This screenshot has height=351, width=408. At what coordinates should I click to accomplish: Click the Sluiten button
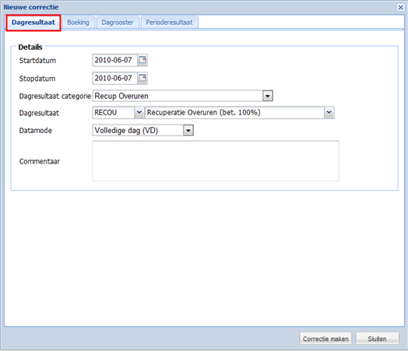[x=377, y=339]
